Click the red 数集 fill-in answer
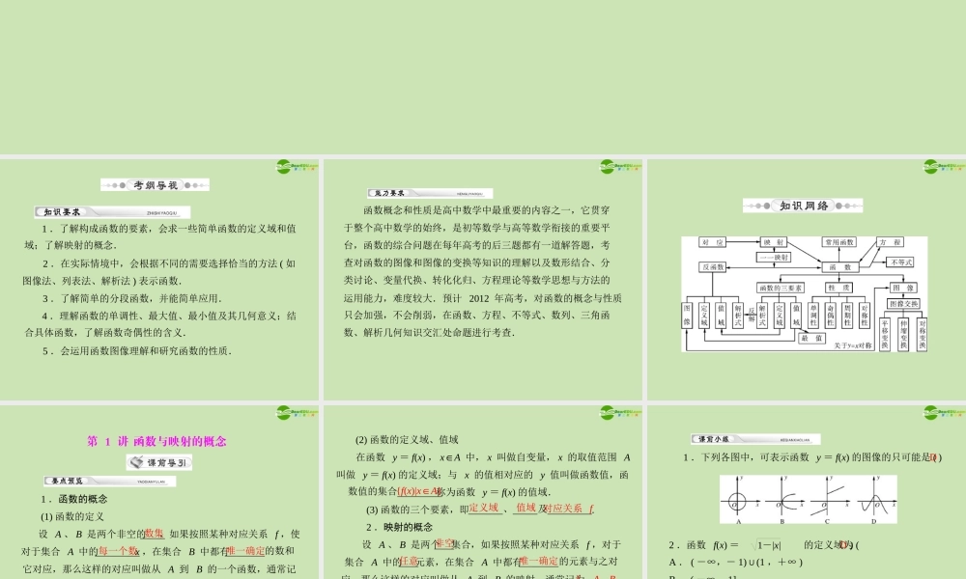The width and height of the screenshot is (966, 579). coord(154,534)
